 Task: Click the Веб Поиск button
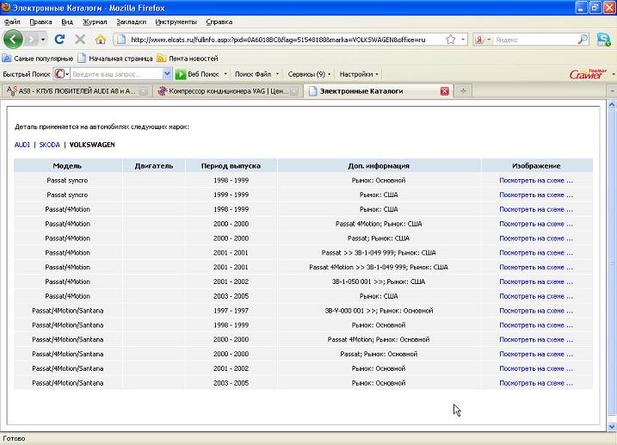[x=198, y=74]
